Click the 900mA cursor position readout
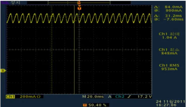 [x=174, y=11]
